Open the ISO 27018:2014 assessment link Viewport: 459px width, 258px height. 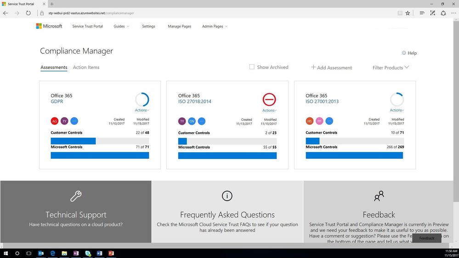195,101
